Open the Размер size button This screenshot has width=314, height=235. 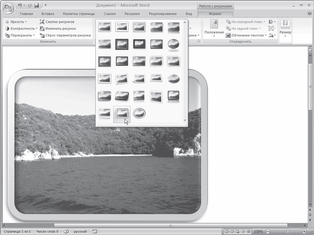click(285, 28)
